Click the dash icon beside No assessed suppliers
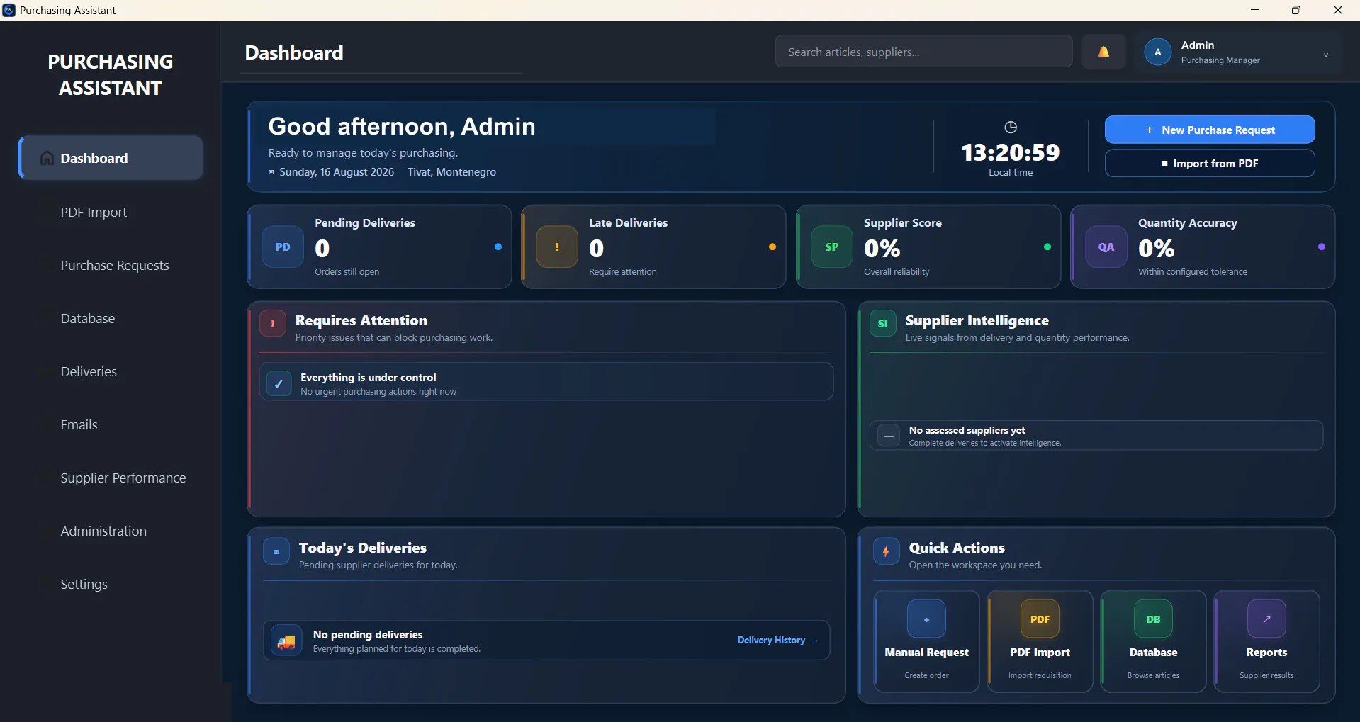The image size is (1360, 722). pyautogui.click(x=888, y=436)
